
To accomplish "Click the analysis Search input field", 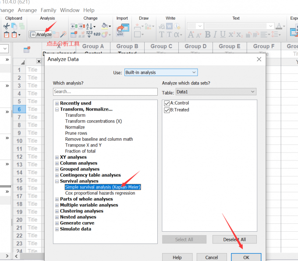I will coord(105,92).
